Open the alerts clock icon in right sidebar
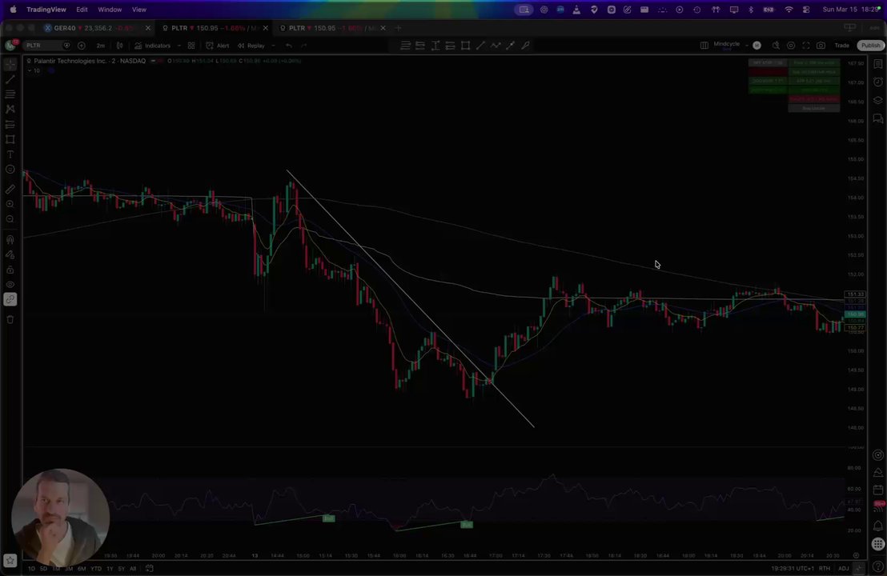 pyautogui.click(x=878, y=82)
